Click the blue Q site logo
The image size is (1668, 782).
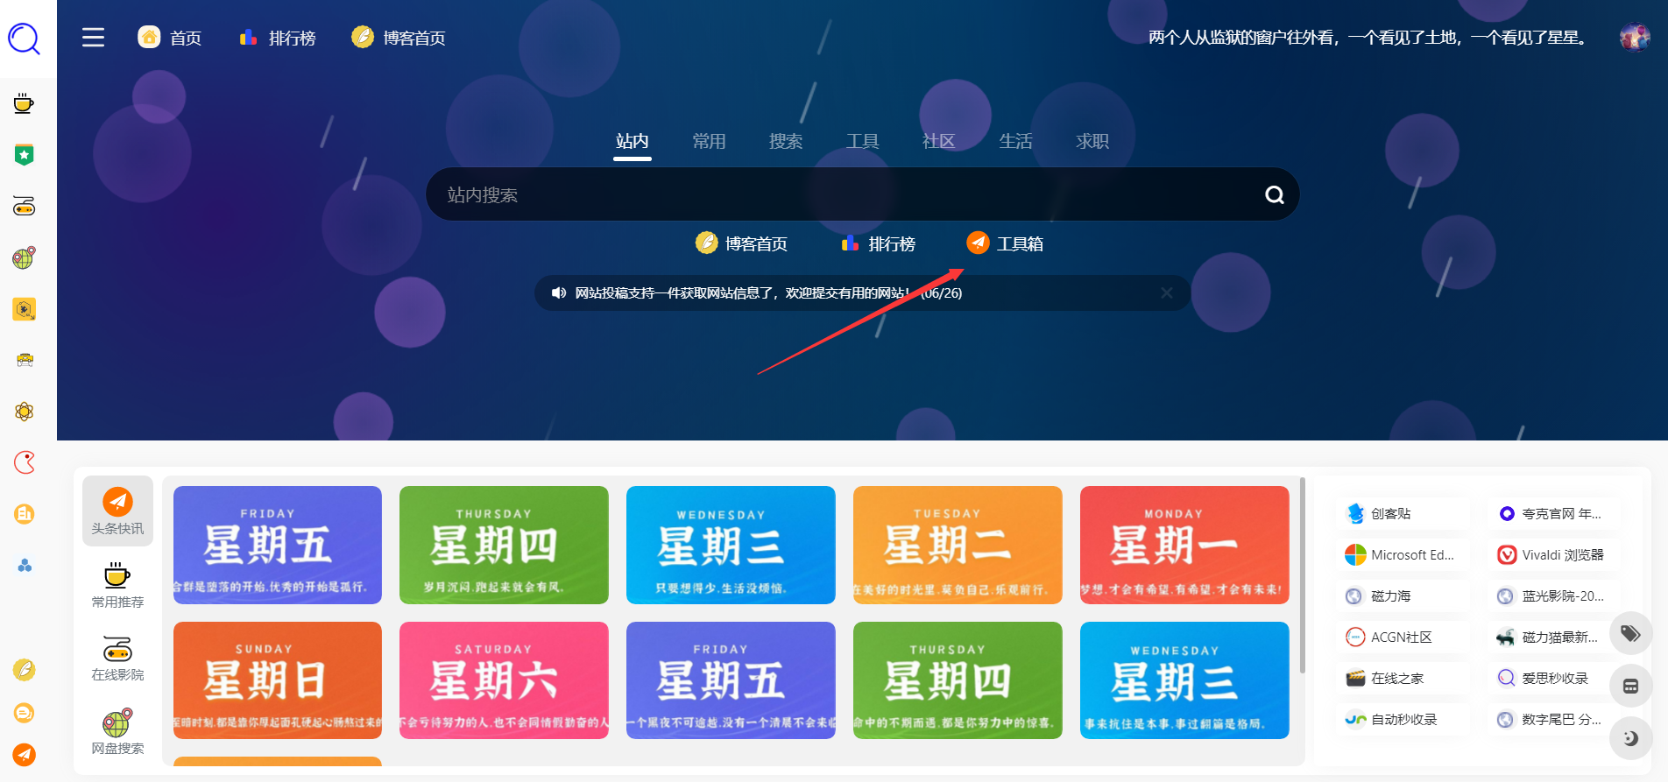pos(25,39)
